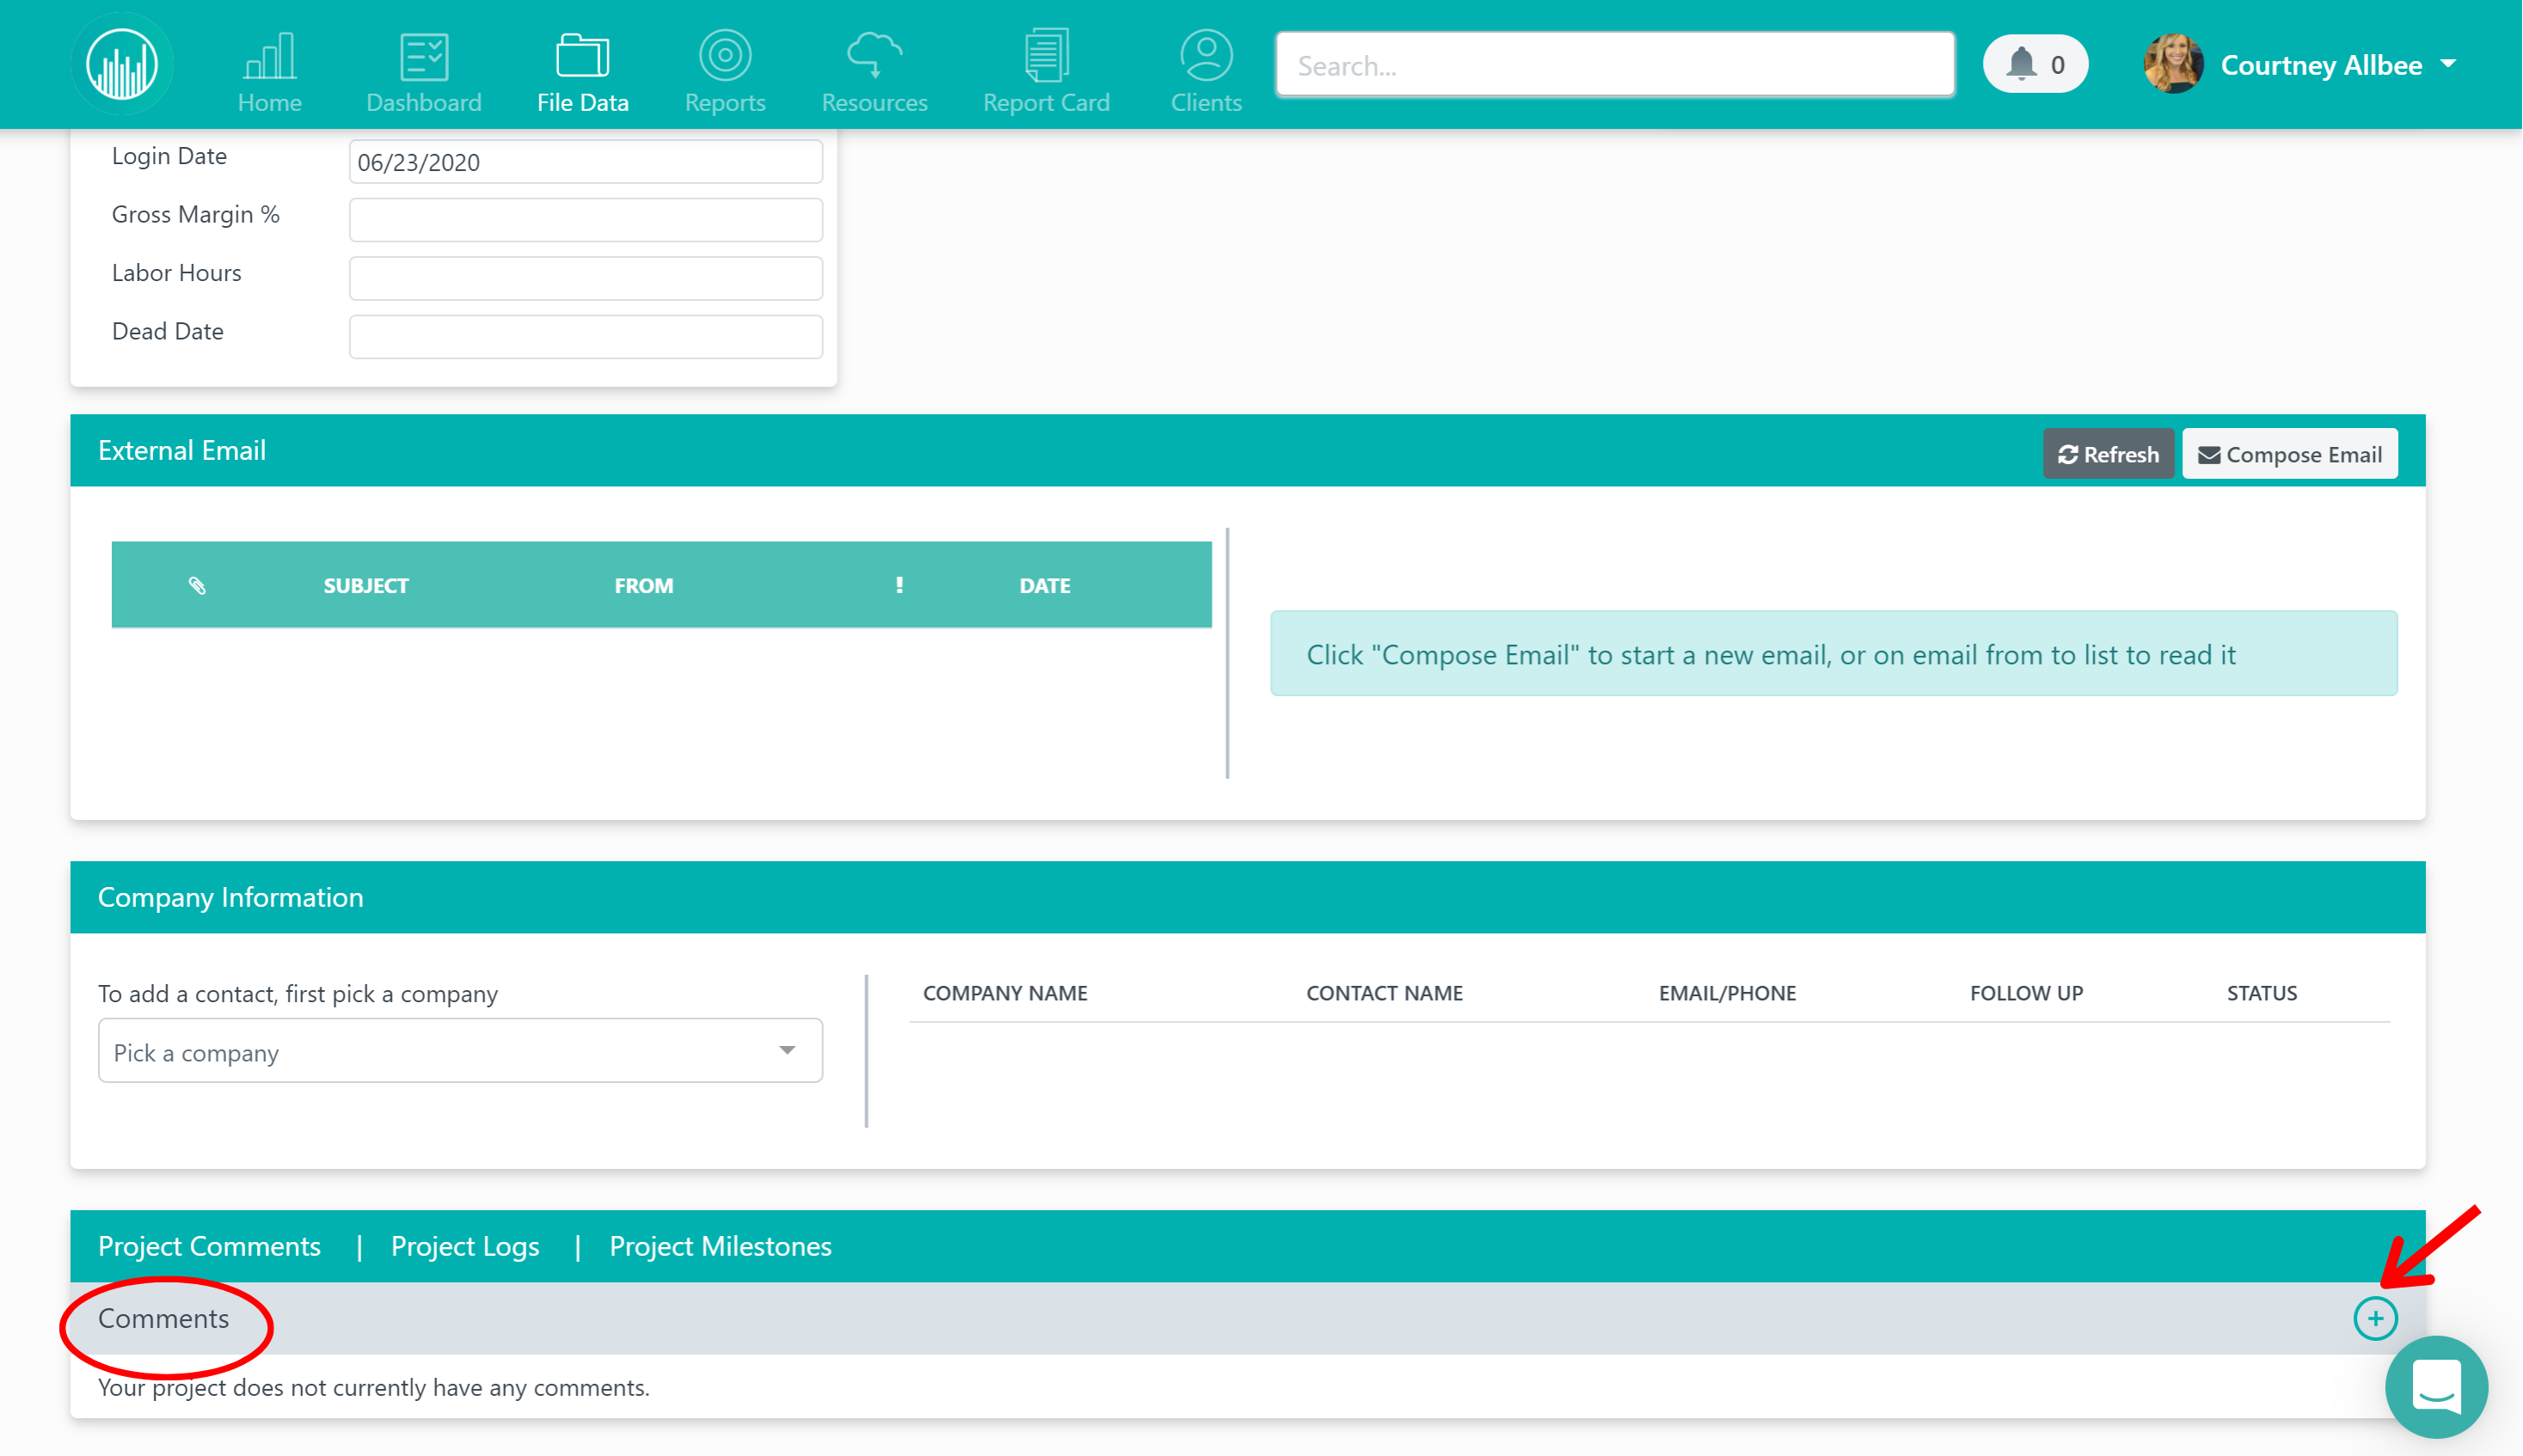Sort emails by DATE column
Viewport: 2523px width, 1456px height.
pos(1045,586)
